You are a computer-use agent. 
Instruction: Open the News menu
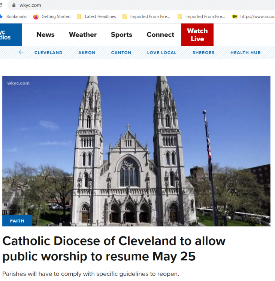(x=45, y=34)
